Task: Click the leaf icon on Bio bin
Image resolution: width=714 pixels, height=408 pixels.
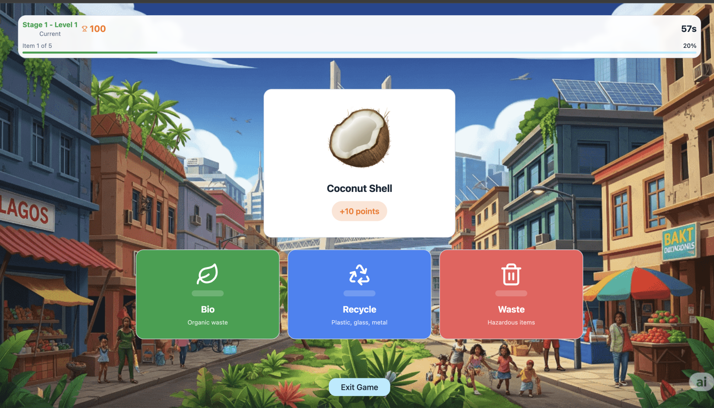Action: click(208, 274)
